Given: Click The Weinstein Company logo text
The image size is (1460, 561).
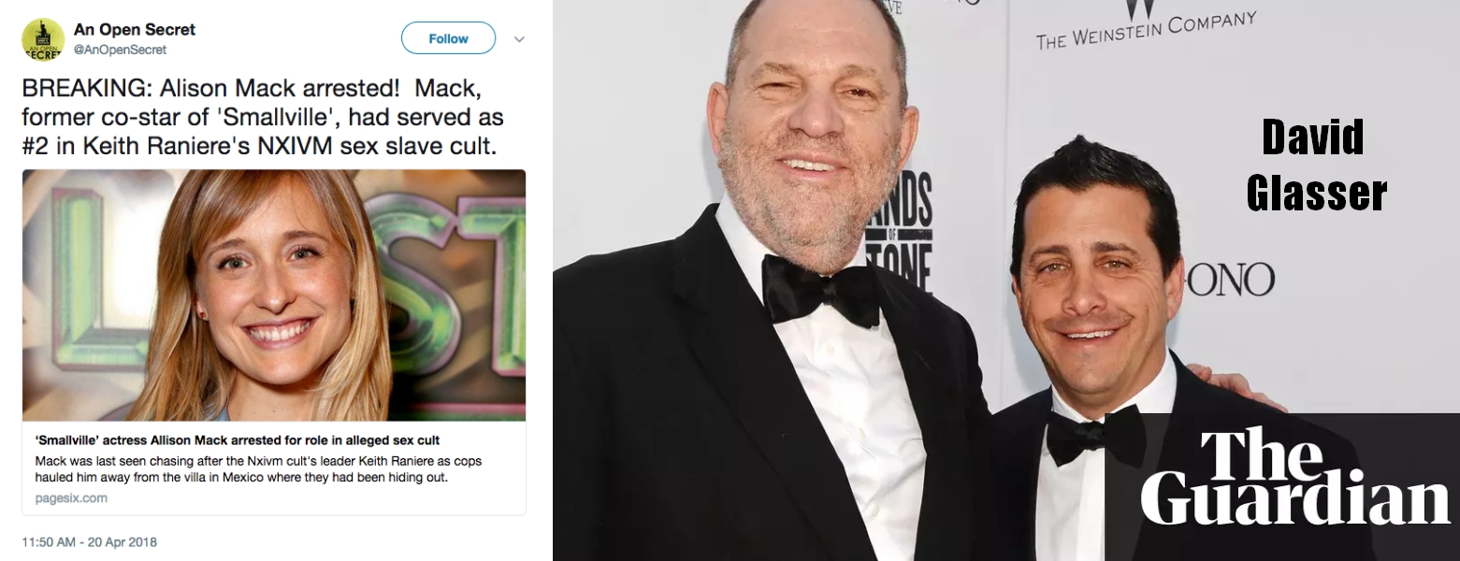Looking at the screenshot, I should click(x=1145, y=29).
